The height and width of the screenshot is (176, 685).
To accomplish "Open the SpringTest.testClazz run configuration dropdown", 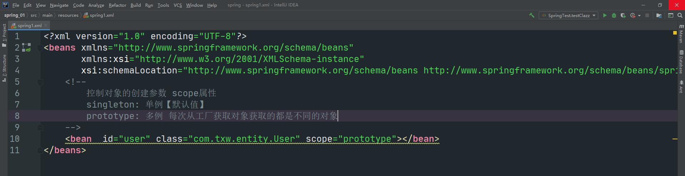I will (x=568, y=15).
